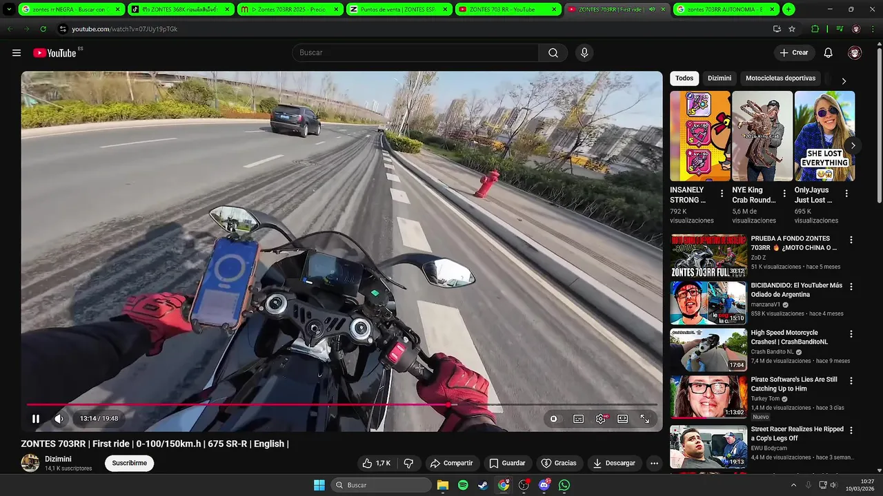883x496 pixels.
Task: Send Gracias super thanks
Action: pyautogui.click(x=559, y=463)
